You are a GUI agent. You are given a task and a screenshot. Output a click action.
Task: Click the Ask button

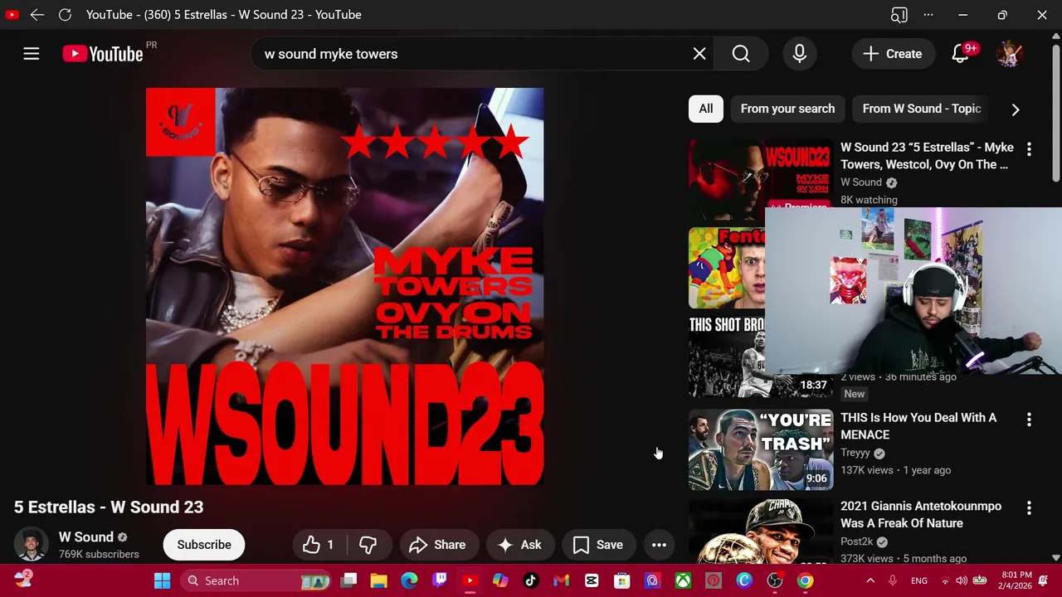point(520,545)
